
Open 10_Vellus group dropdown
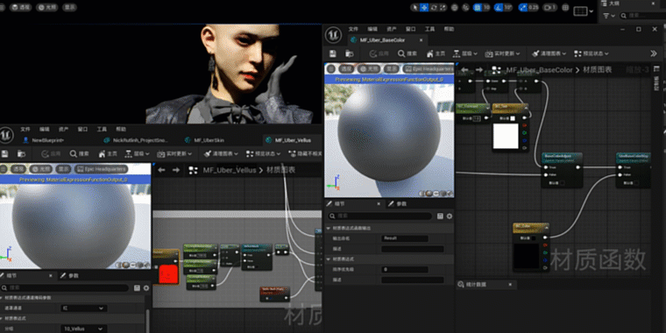click(84, 329)
